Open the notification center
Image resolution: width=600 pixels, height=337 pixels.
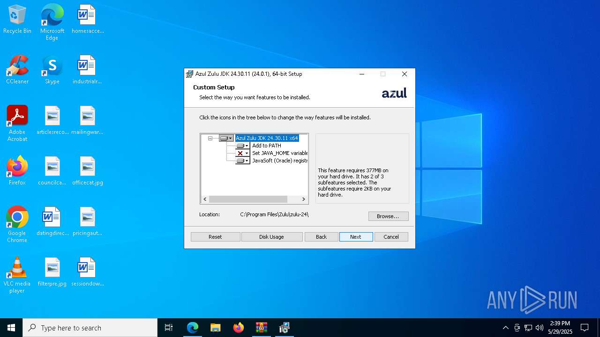(585, 328)
